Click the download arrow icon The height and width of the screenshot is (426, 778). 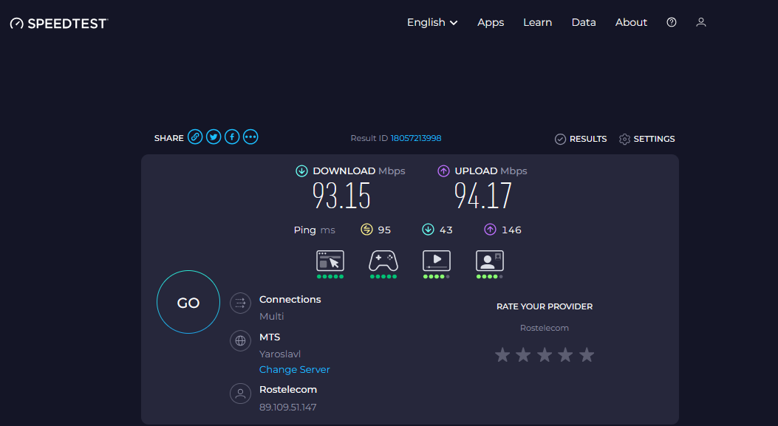tap(301, 171)
